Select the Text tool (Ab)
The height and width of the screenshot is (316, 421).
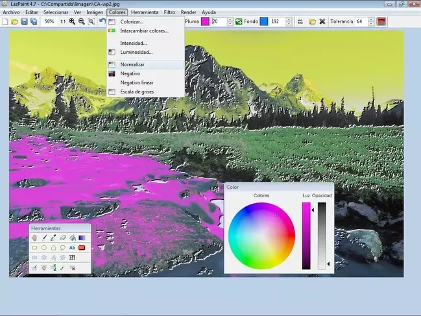pos(73,248)
